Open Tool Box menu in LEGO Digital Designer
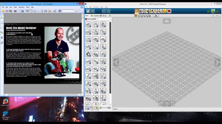Screen dimensions: 222x124 point(96,7)
